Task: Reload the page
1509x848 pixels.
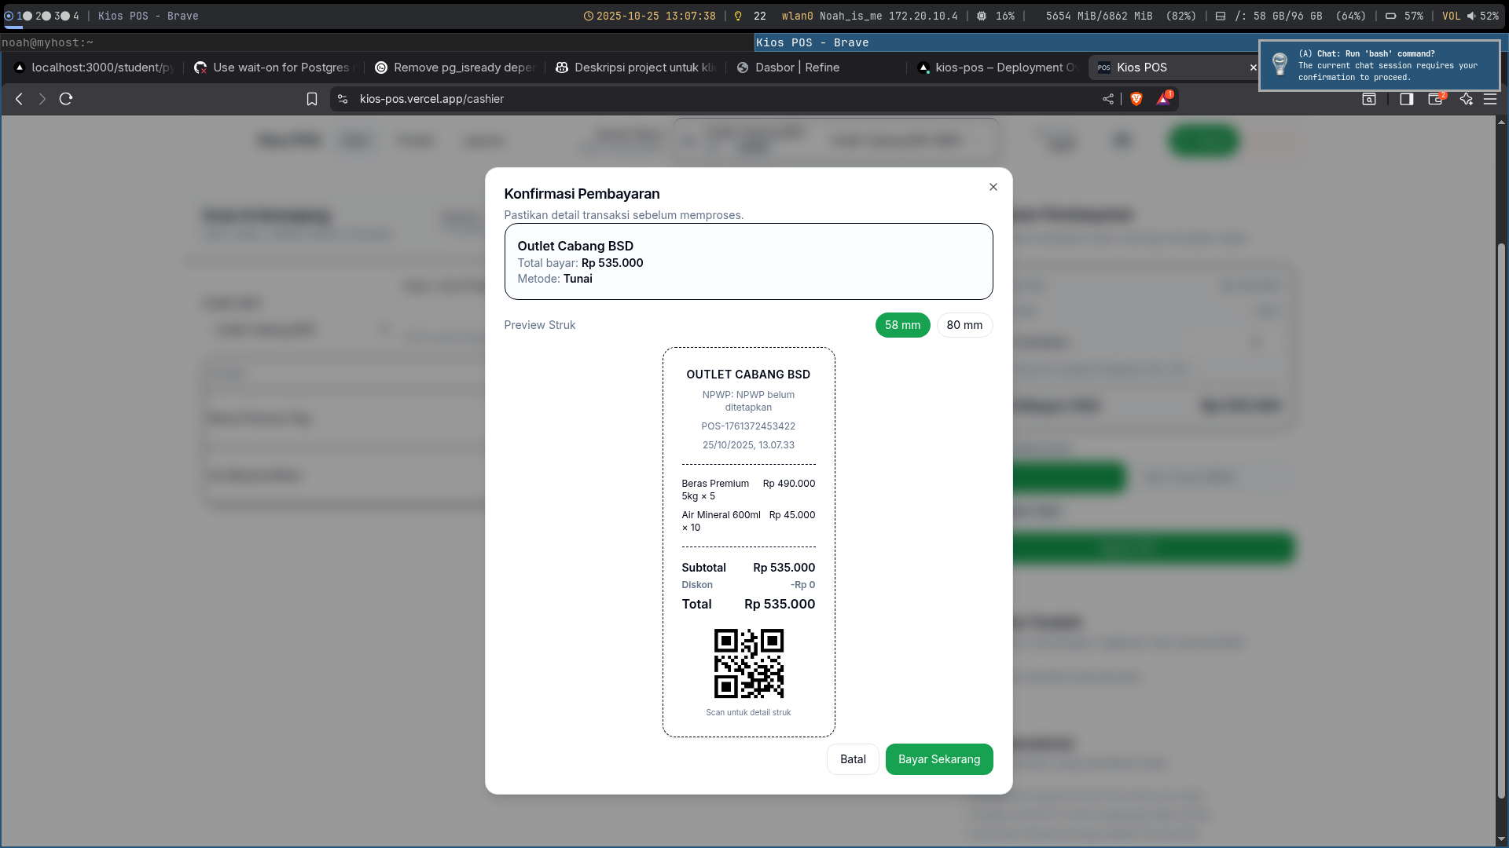Action: [x=66, y=99]
